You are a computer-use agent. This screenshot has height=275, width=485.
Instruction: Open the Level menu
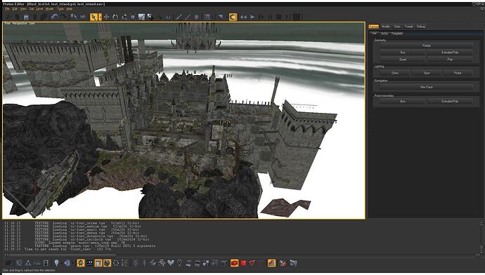[x=39, y=9]
